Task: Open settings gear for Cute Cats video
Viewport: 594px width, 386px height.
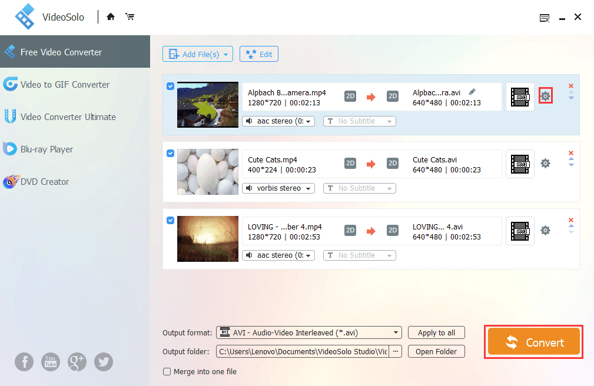Action: click(x=545, y=163)
